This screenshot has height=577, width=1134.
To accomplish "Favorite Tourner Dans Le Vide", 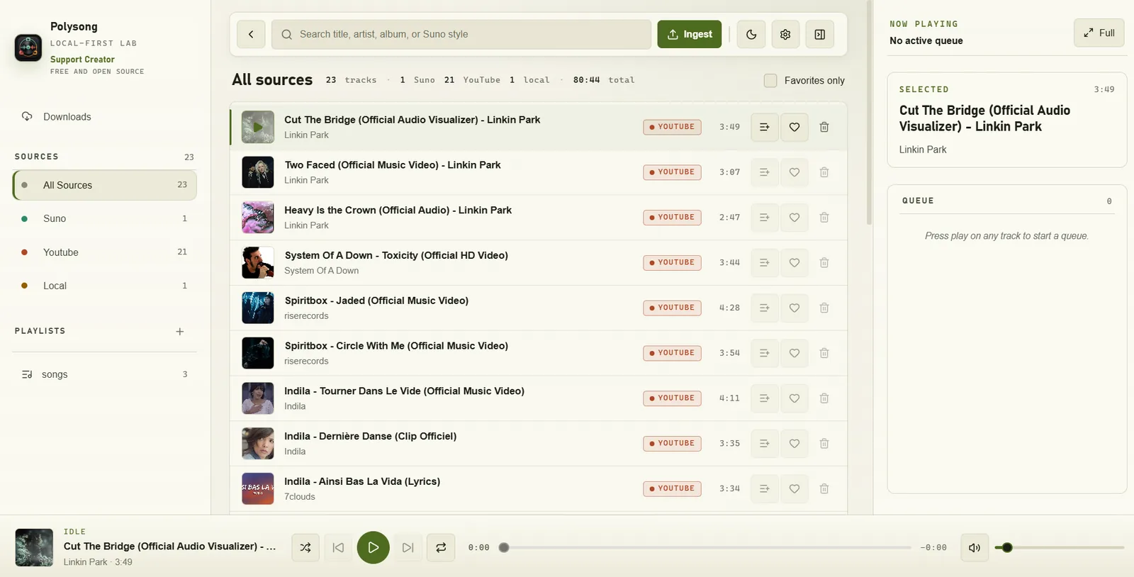I will [795, 398].
